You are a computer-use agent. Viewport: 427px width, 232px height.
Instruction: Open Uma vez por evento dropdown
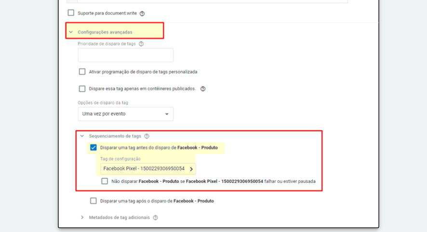pos(125,114)
